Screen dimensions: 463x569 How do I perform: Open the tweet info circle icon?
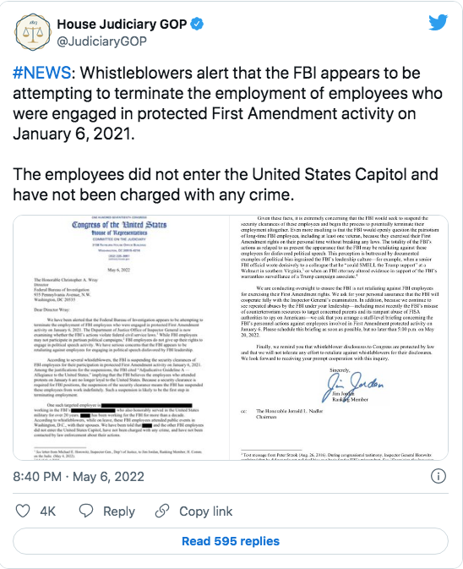pos(438,476)
